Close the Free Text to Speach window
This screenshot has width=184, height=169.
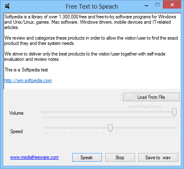[x=172, y=5]
